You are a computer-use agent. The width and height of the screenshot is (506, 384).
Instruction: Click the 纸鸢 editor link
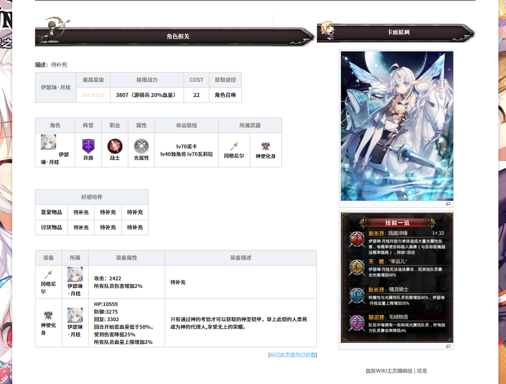coord(422,371)
